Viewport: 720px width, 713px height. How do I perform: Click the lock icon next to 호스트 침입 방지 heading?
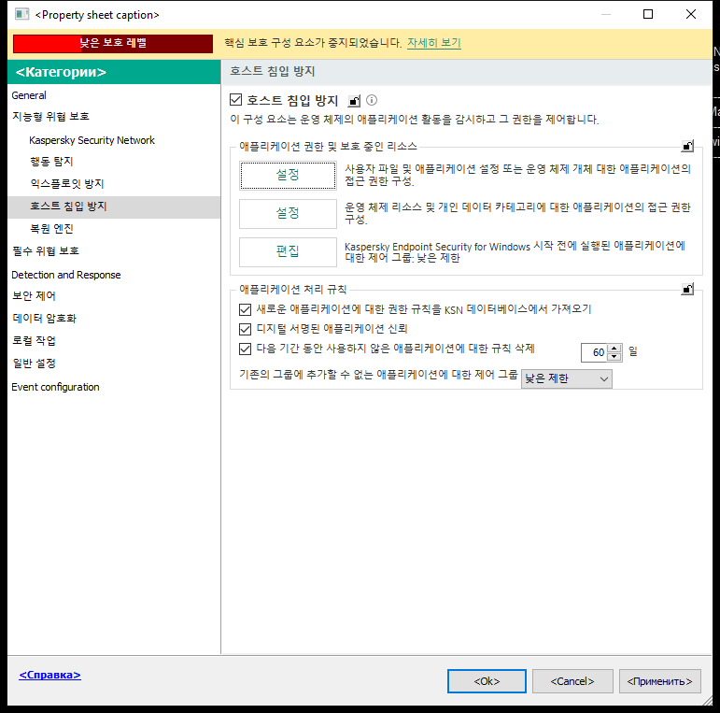[x=354, y=100]
